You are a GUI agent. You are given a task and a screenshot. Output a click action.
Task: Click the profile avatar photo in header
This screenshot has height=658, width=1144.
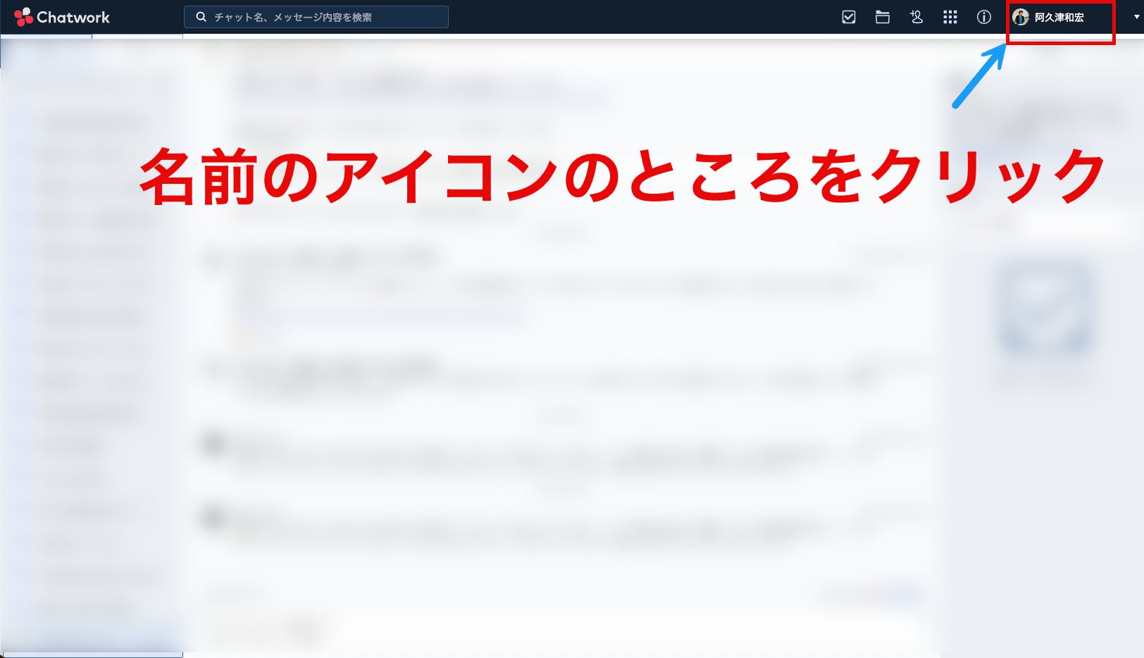(1020, 17)
